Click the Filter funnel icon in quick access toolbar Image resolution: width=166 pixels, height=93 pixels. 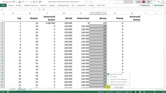point(31,2)
